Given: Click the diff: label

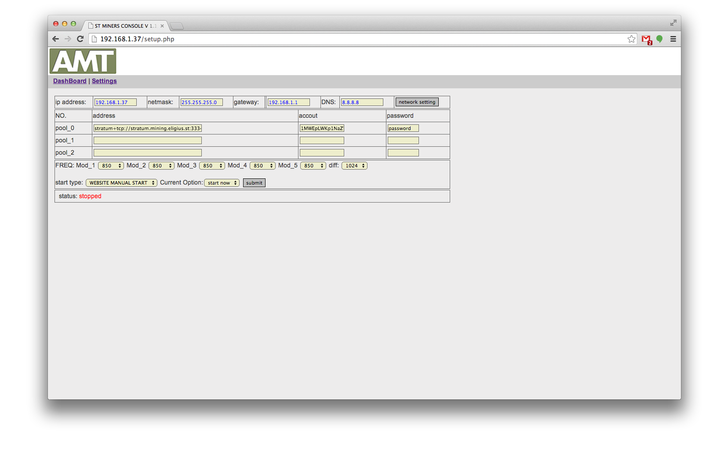Looking at the screenshot, I should (x=334, y=165).
